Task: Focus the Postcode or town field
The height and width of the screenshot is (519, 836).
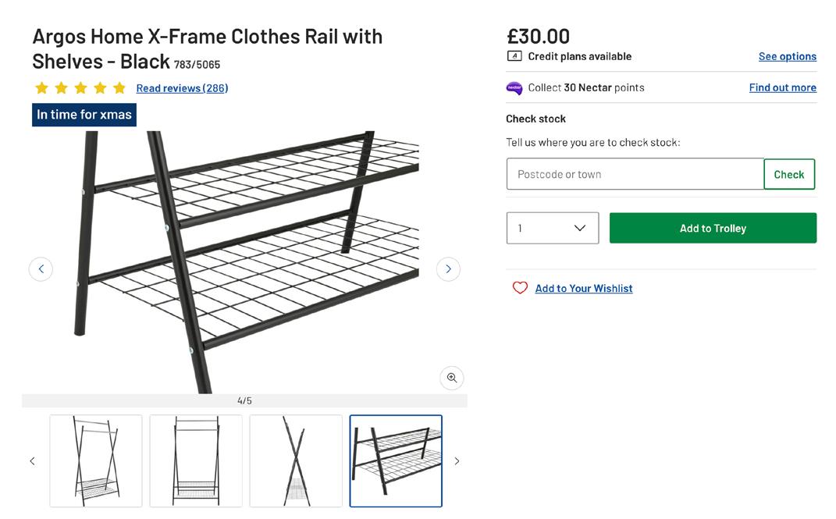Action: pos(635,174)
